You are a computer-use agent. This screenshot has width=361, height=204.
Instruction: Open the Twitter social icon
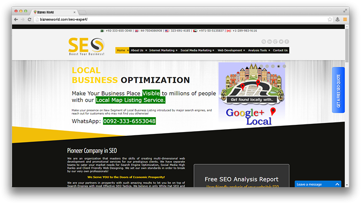click(x=281, y=42)
